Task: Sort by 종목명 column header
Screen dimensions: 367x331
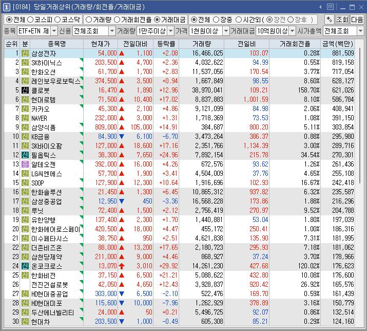Action: [56, 44]
